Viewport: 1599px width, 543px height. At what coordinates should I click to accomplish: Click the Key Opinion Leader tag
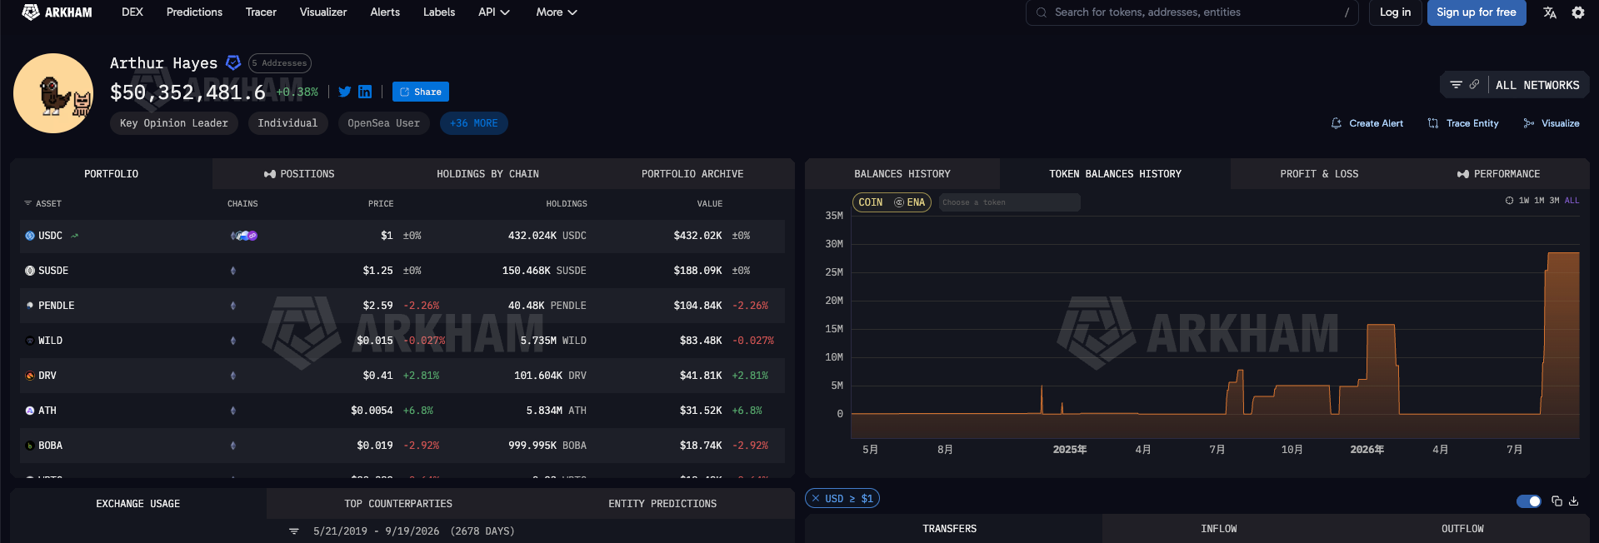pyautogui.click(x=174, y=123)
